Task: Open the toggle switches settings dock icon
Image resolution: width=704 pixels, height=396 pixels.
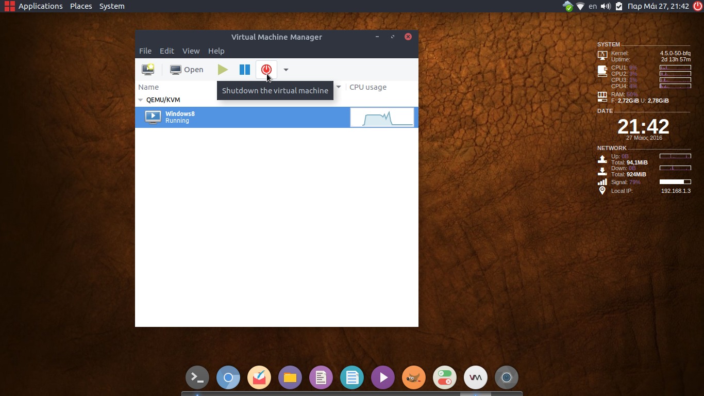Action: pyautogui.click(x=445, y=377)
